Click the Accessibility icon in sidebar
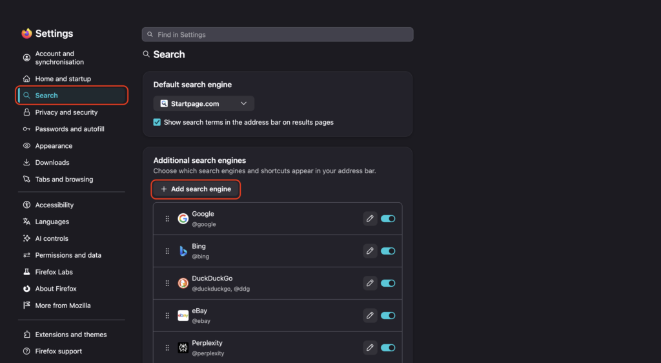 click(26, 205)
